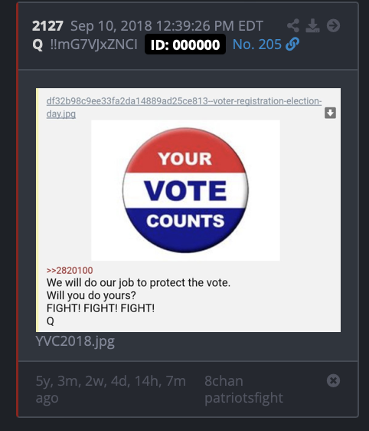Click the Sep 10, 2018 timestamp

coord(167,26)
